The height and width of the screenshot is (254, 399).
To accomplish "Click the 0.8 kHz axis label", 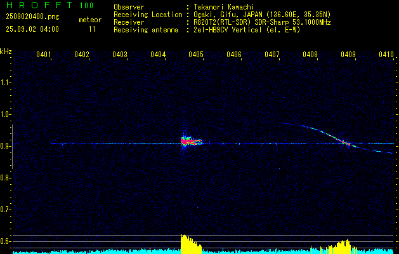I will click(x=5, y=178).
